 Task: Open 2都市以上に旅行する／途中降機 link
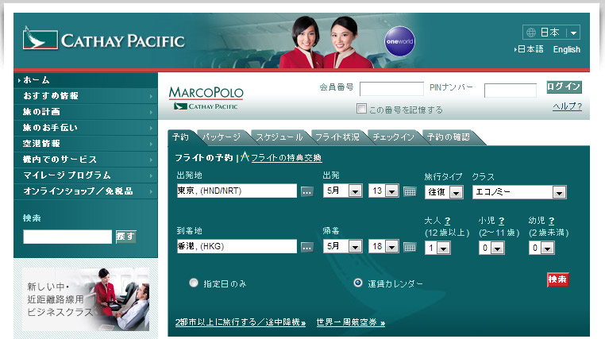pos(241,322)
